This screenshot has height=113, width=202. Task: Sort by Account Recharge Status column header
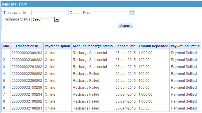coord(93,46)
